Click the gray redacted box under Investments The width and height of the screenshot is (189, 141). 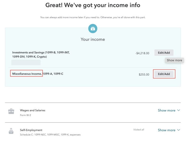[26, 63]
